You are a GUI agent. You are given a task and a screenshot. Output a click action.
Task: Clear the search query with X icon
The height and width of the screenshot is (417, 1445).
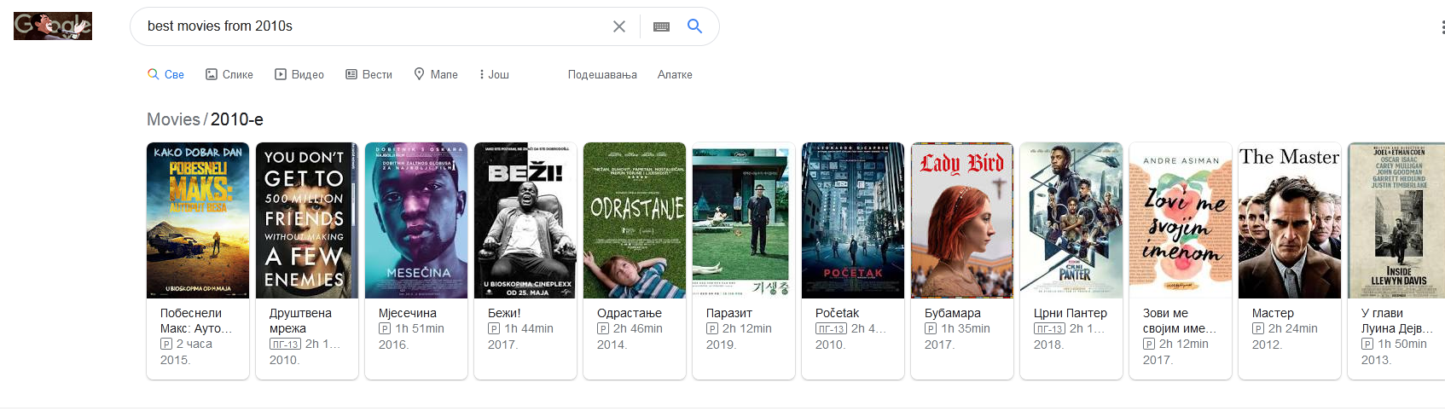(x=619, y=26)
